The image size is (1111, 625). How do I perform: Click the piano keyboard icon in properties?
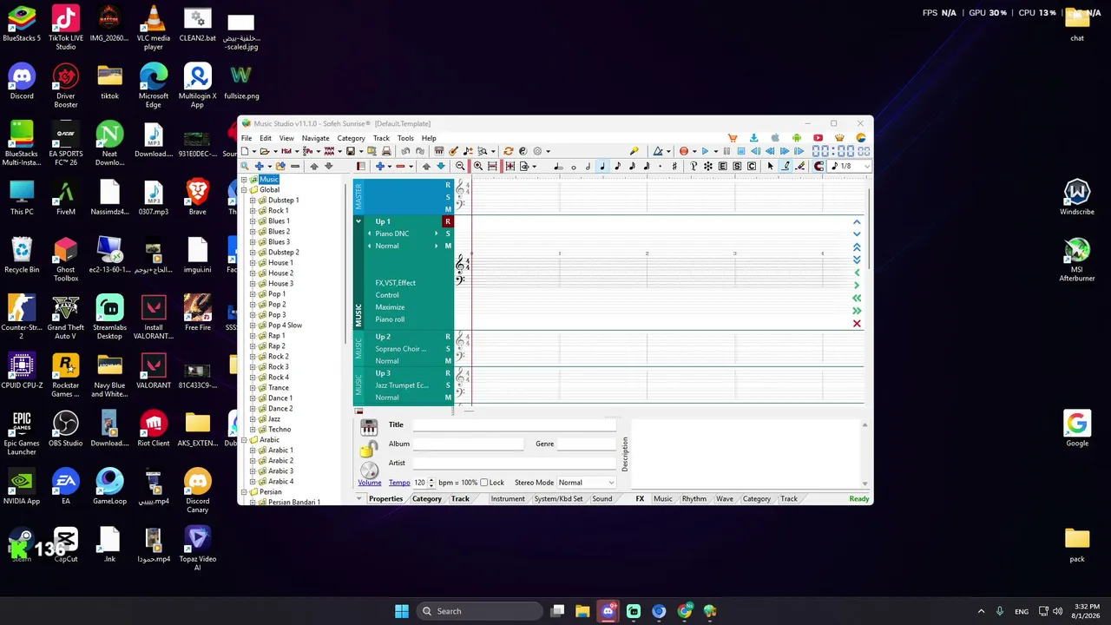(x=369, y=427)
